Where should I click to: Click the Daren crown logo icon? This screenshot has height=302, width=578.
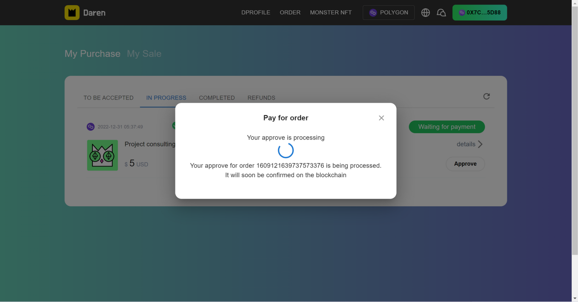(x=72, y=13)
